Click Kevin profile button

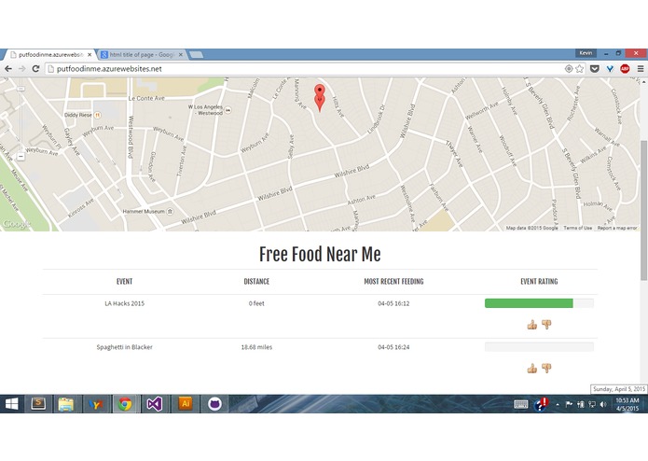click(x=586, y=53)
